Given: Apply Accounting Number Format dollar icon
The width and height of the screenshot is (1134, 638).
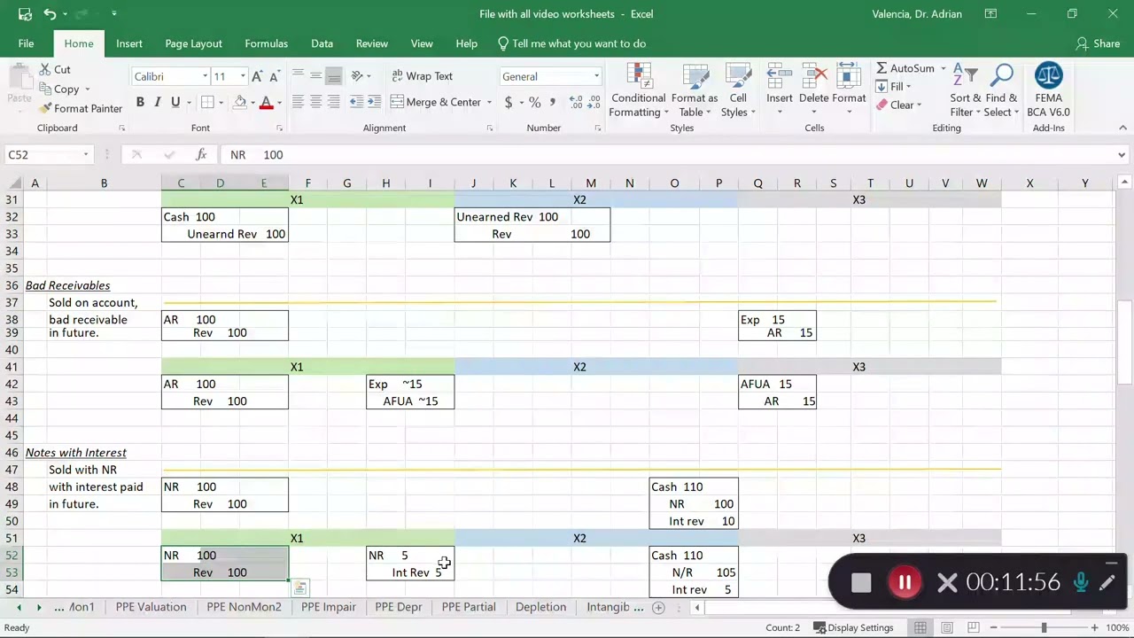Looking at the screenshot, I should (x=509, y=102).
